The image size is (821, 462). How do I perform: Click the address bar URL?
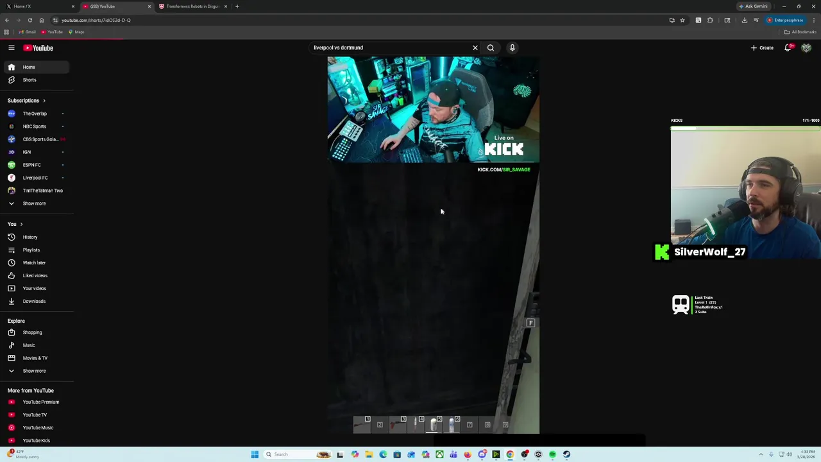(96, 20)
